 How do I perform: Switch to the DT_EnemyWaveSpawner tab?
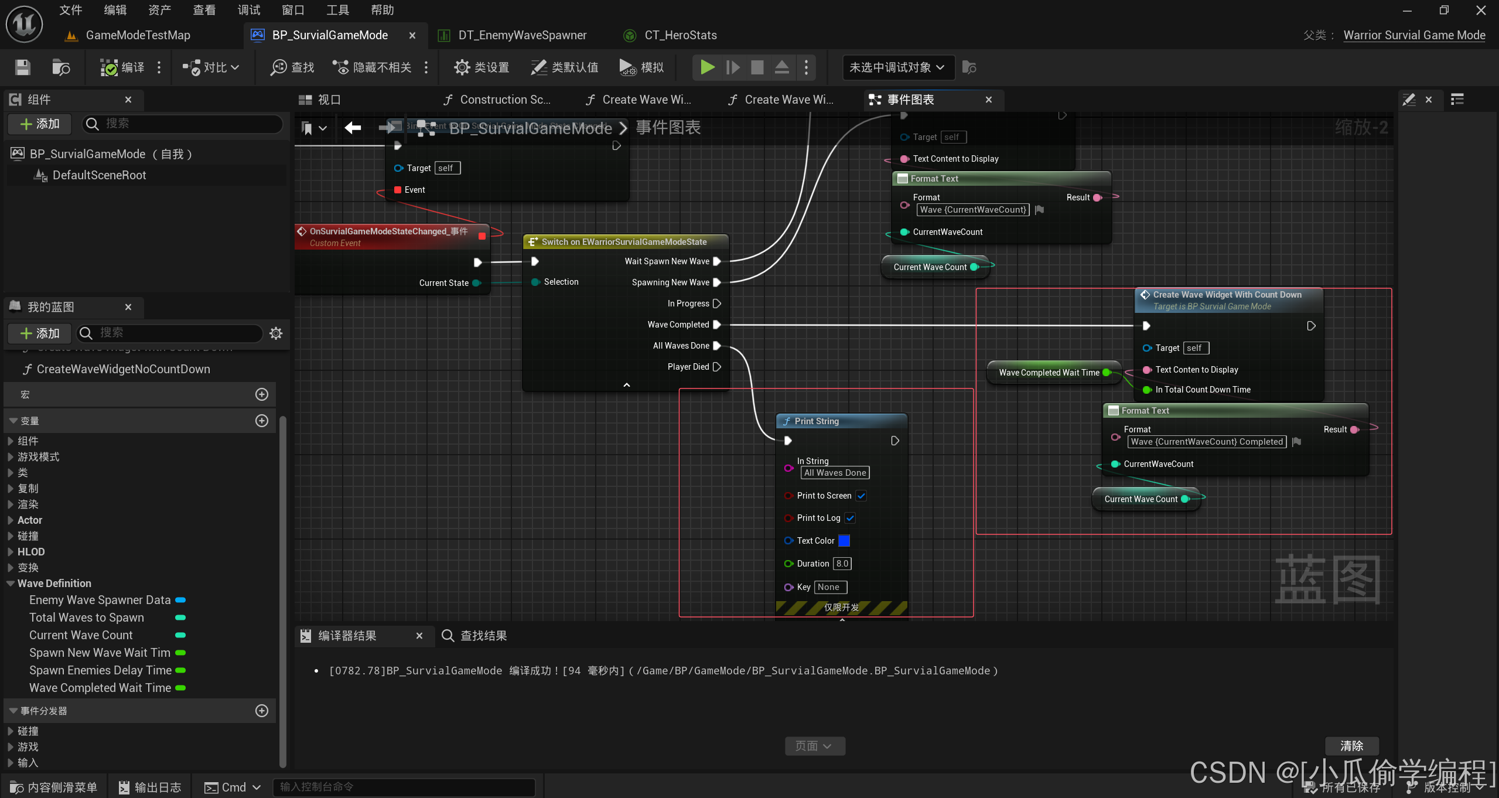(x=522, y=35)
